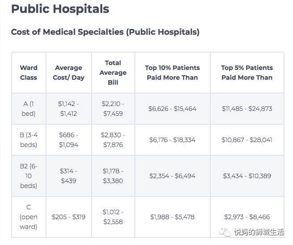Click the "$2,973 - $8,466" cell
This screenshot has width=293, height=245.
247,217
